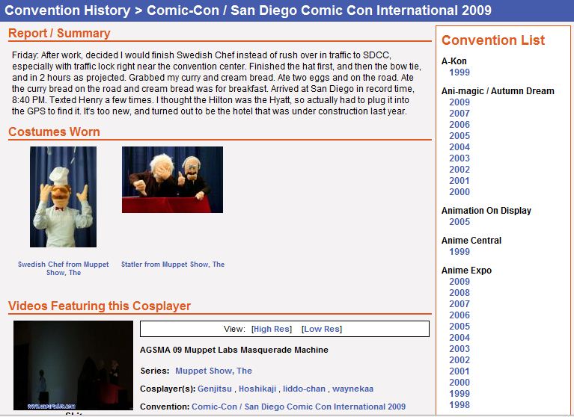Screen dimensions: 574x417
Task: Open Anime Expo 2006 entry
Action: coord(459,315)
